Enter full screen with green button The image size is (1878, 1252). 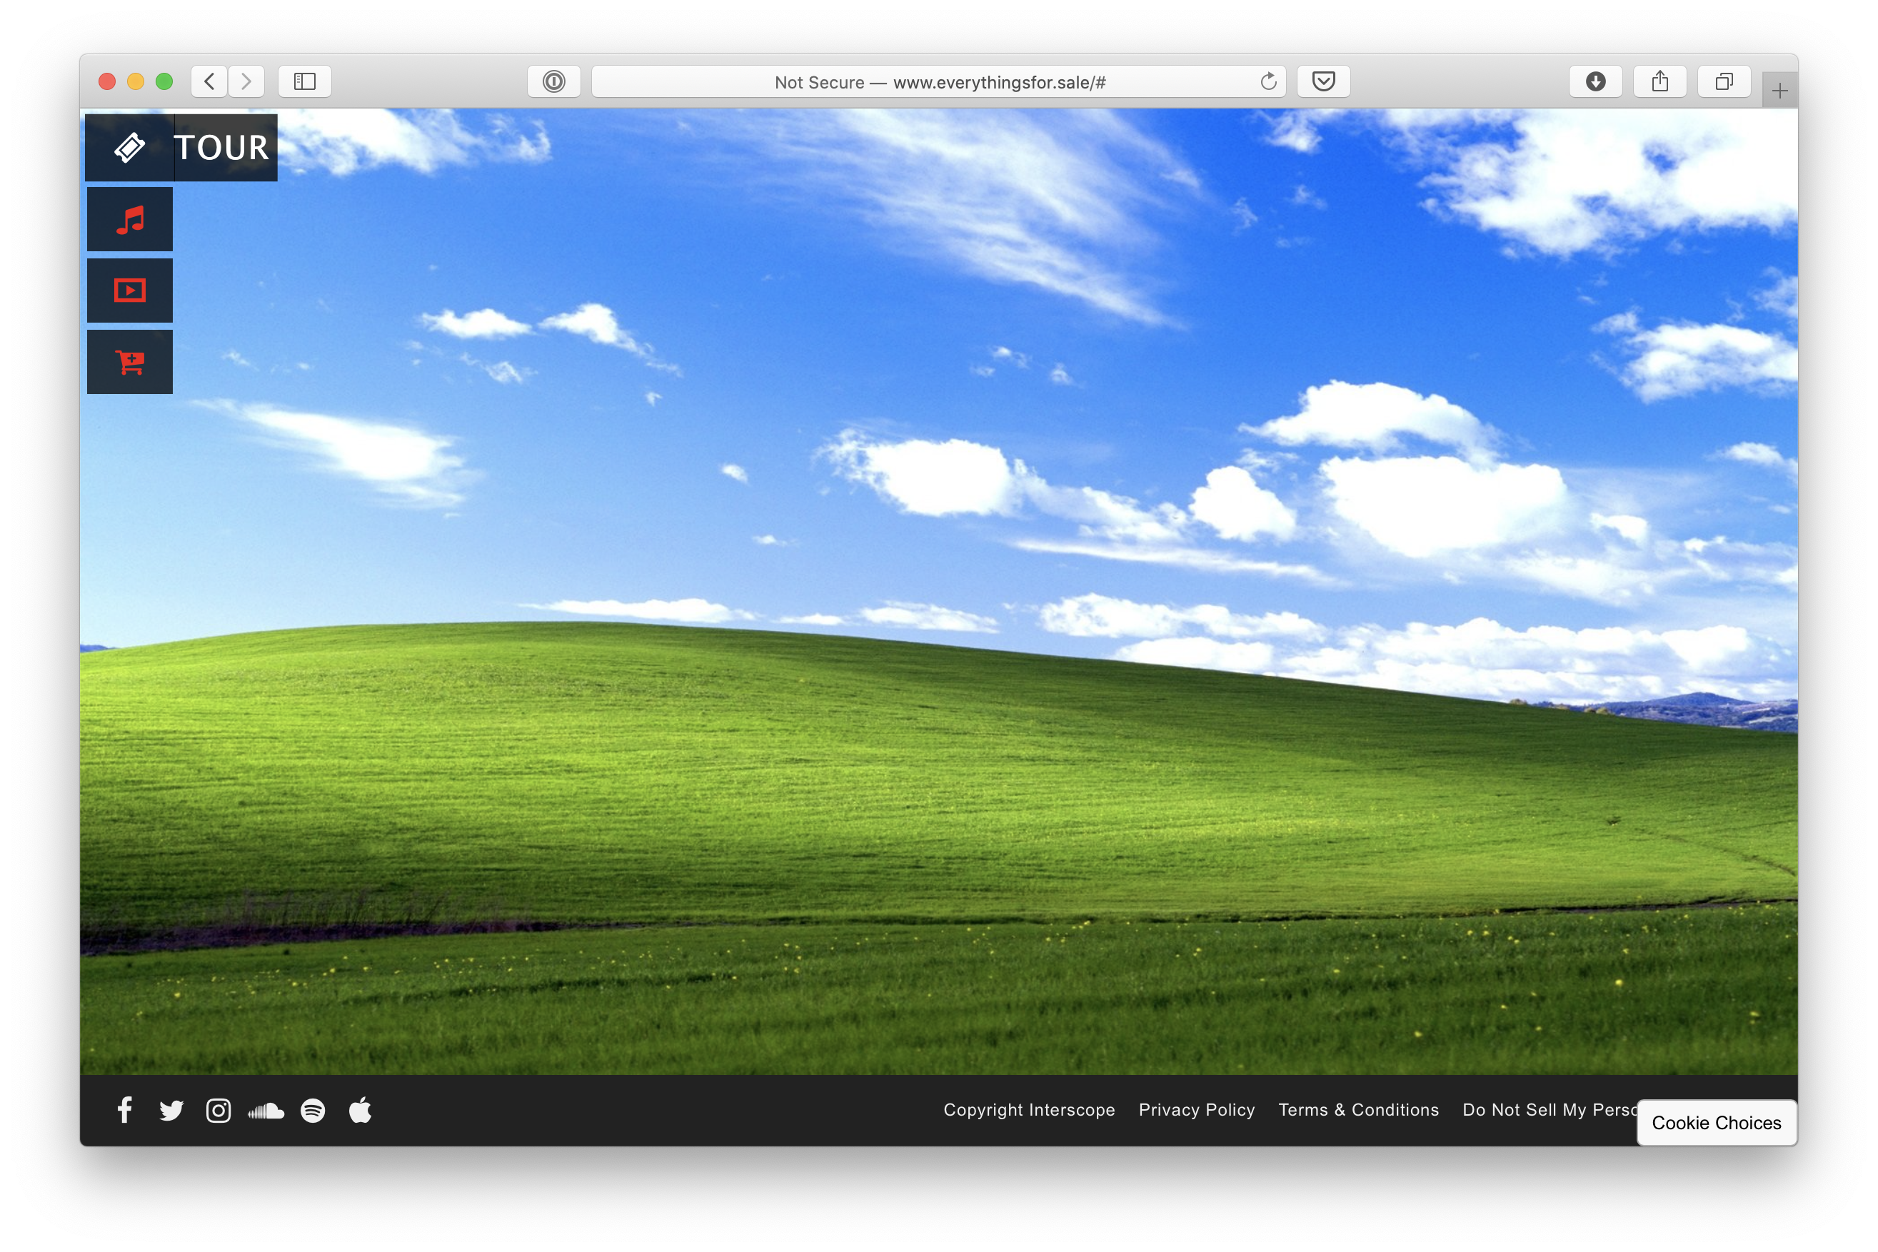click(164, 81)
